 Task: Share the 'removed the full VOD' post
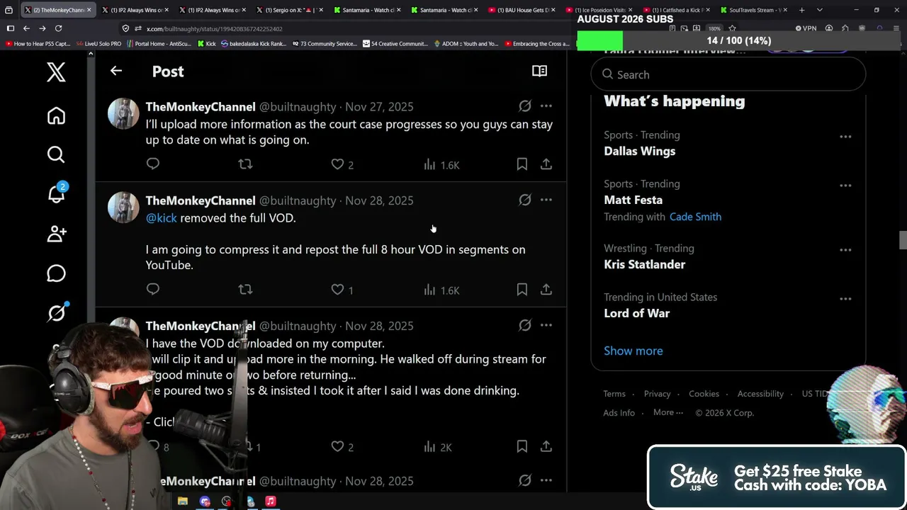click(x=546, y=289)
